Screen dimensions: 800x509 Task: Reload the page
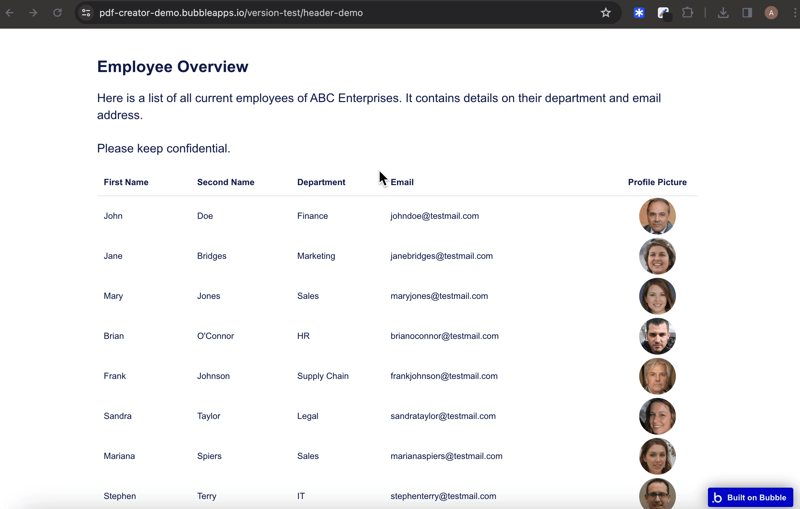[57, 13]
